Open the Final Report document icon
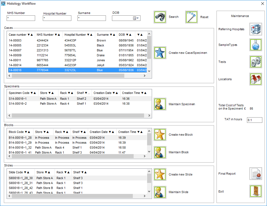 [255, 174]
